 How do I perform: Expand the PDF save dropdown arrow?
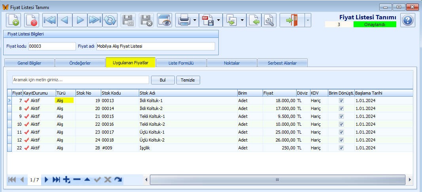[x=219, y=20]
